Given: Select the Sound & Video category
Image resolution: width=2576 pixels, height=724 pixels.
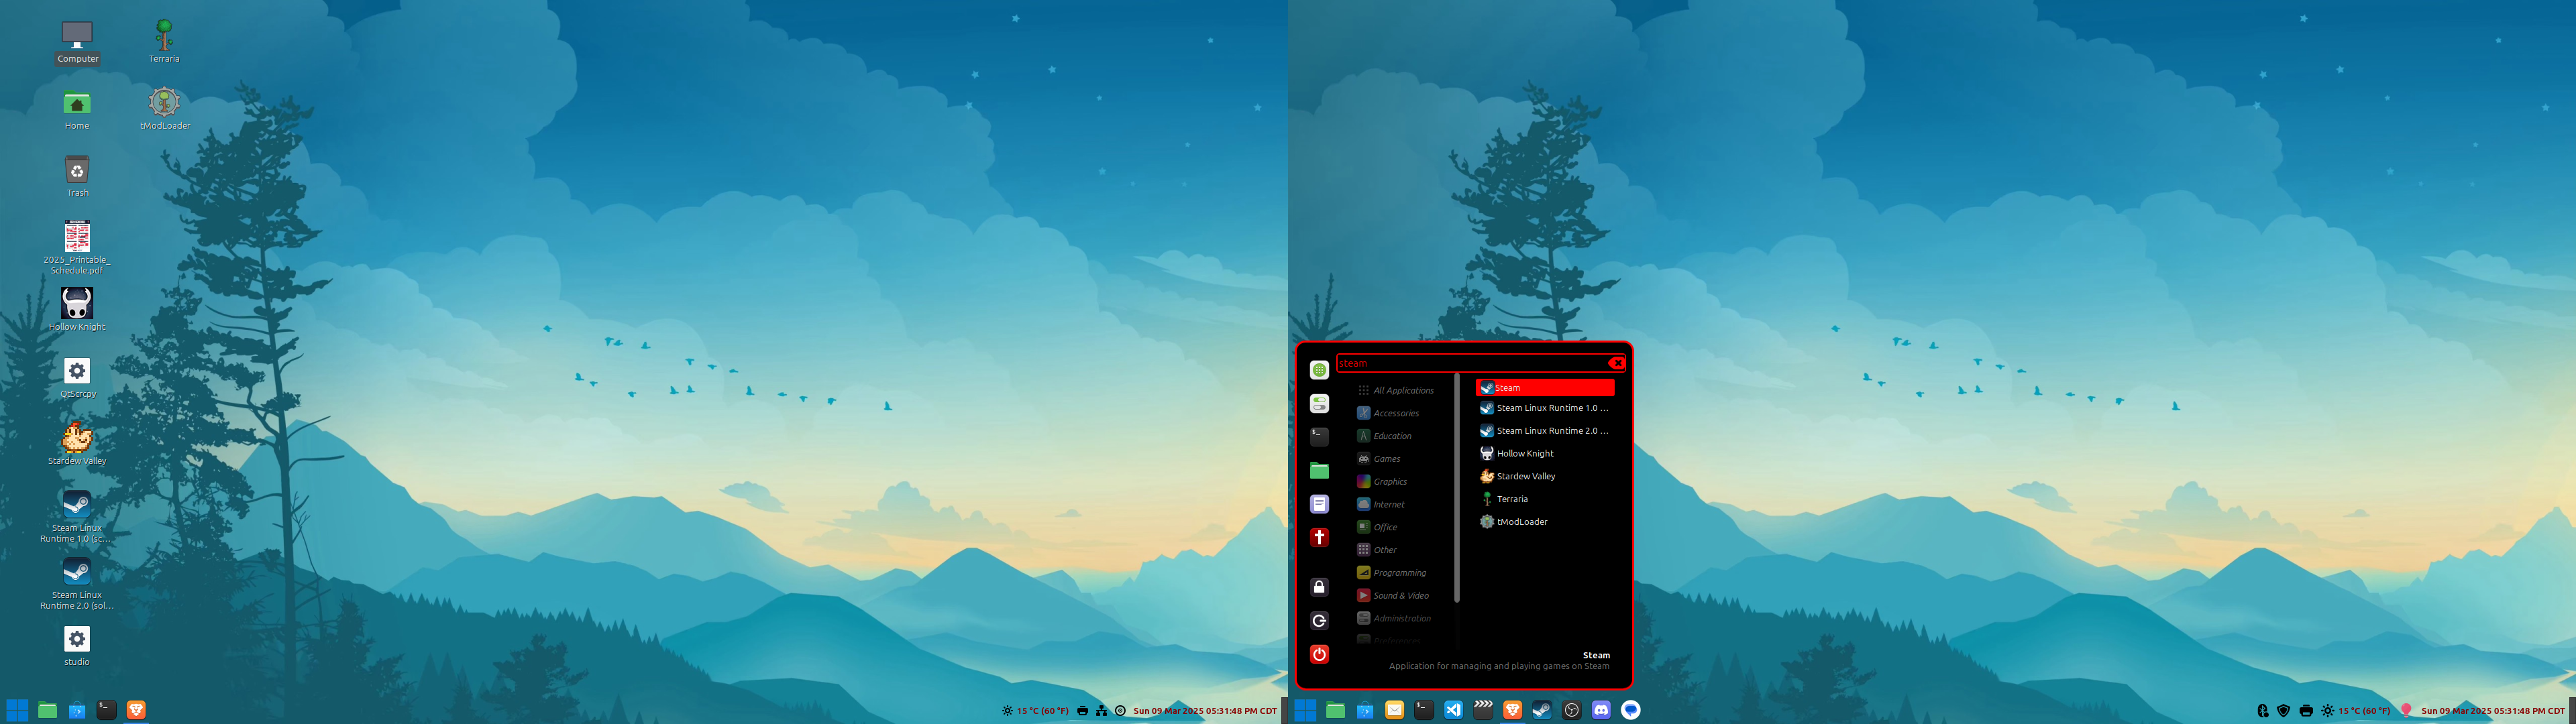Looking at the screenshot, I should 1400,596.
